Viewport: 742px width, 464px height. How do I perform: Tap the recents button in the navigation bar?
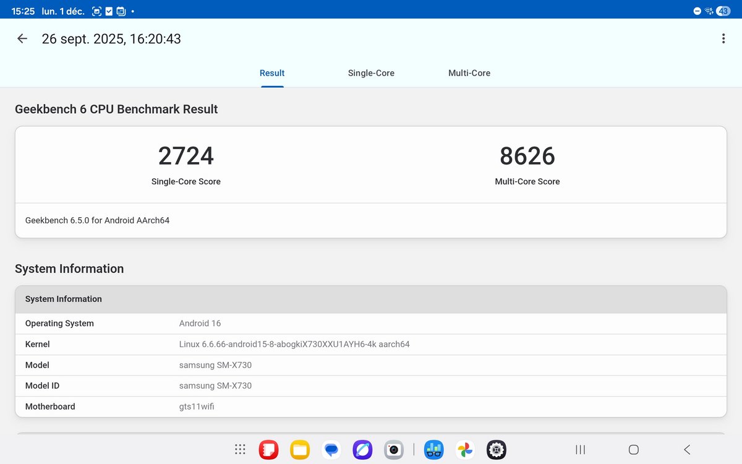580,449
